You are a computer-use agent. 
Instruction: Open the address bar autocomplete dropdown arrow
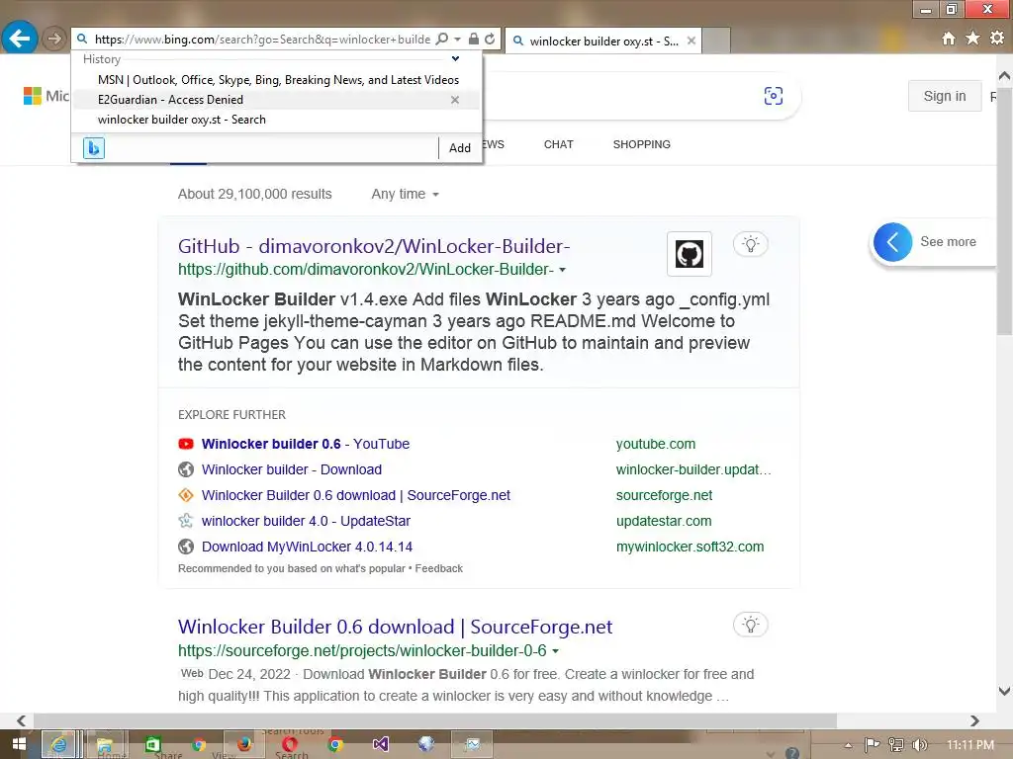pyautogui.click(x=457, y=39)
